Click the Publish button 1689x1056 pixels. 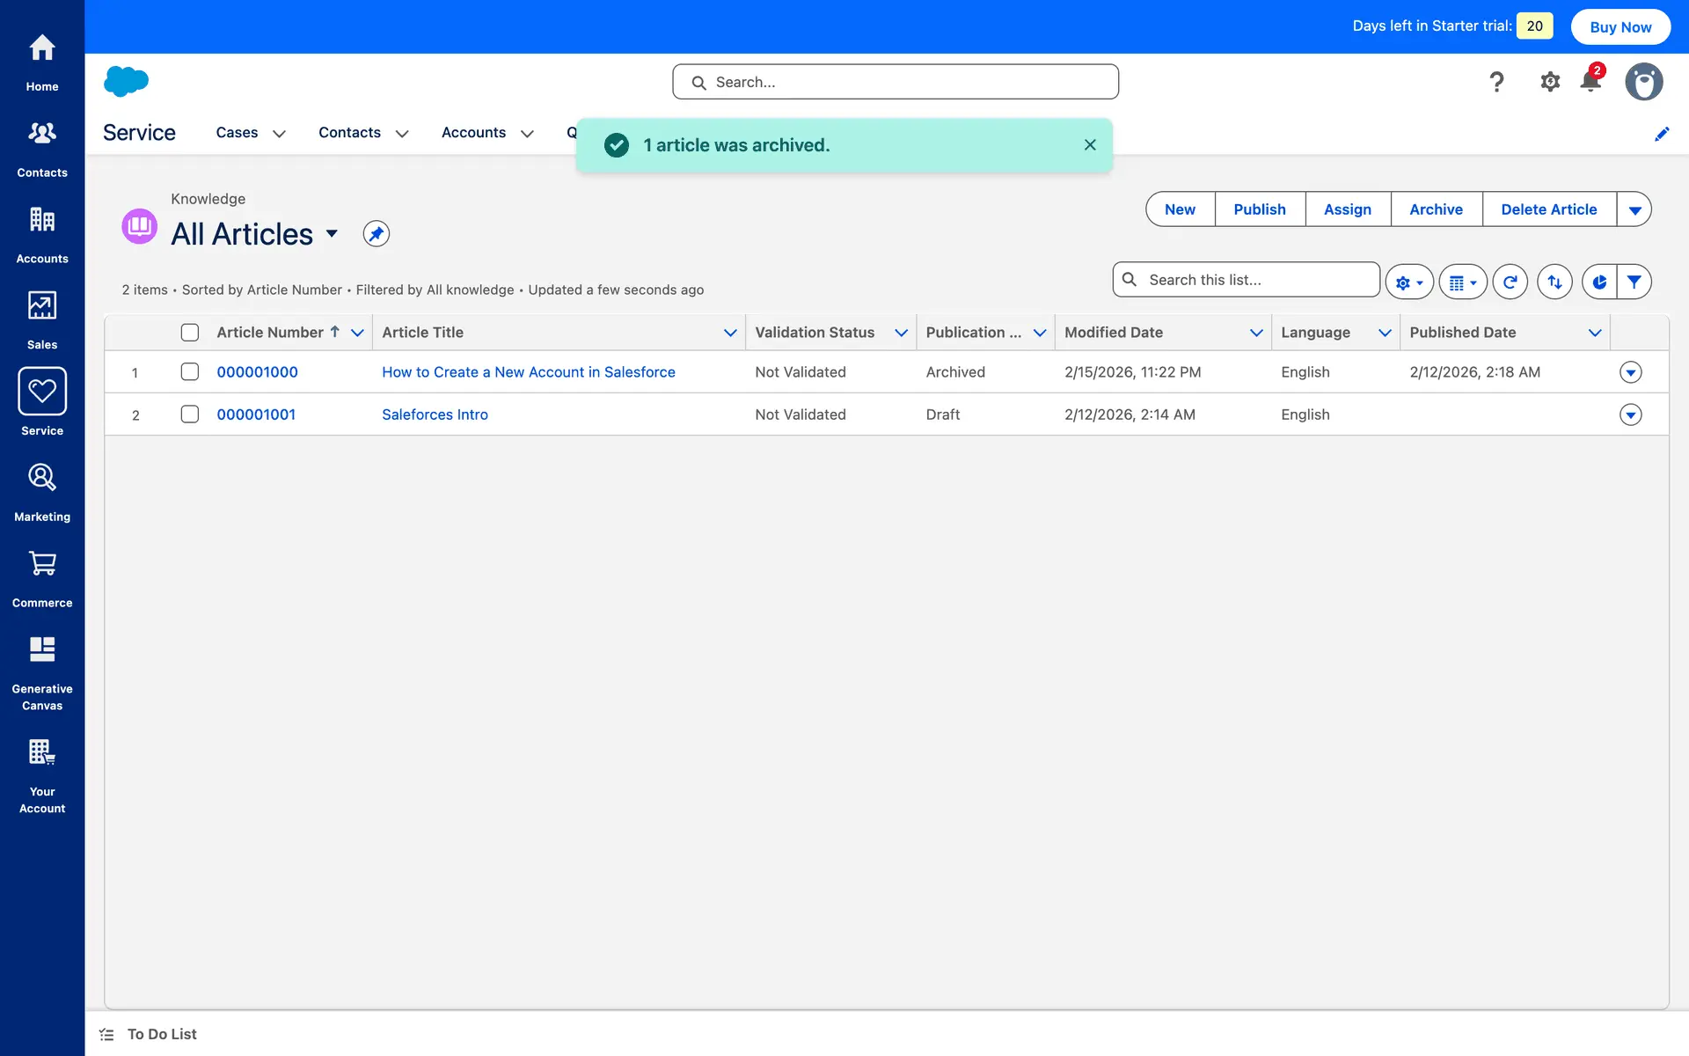click(x=1259, y=209)
